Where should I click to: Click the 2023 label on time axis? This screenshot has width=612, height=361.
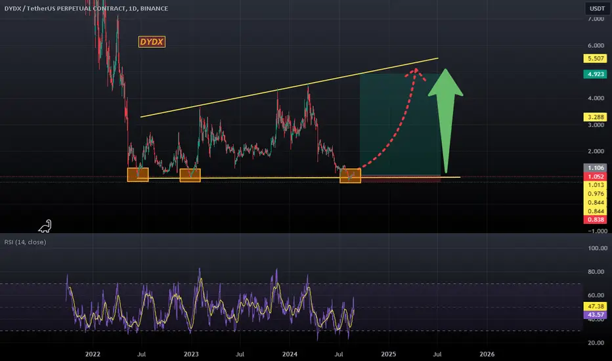pyautogui.click(x=191, y=354)
